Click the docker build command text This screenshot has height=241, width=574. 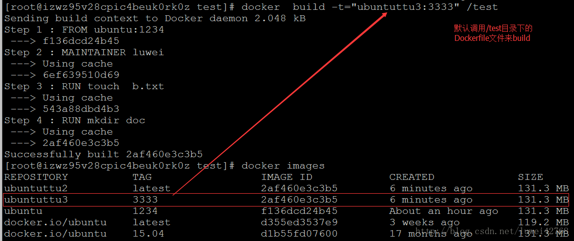click(x=369, y=7)
